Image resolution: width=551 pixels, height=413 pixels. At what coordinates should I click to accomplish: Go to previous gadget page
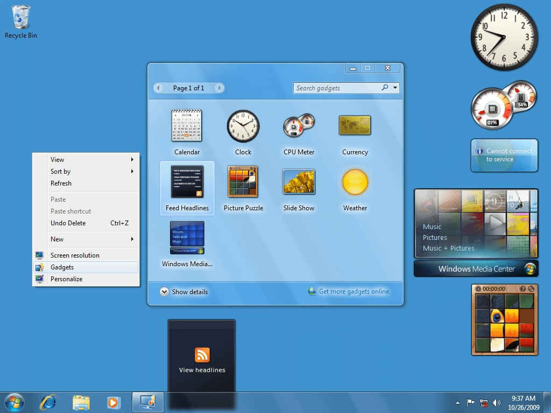coord(159,88)
